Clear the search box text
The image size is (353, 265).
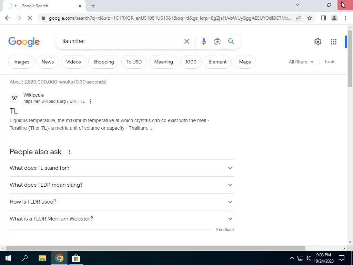pyautogui.click(x=186, y=41)
